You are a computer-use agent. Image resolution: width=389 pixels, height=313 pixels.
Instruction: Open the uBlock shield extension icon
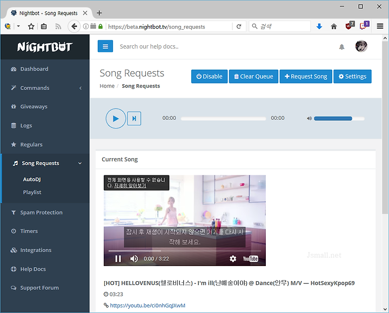click(350, 25)
